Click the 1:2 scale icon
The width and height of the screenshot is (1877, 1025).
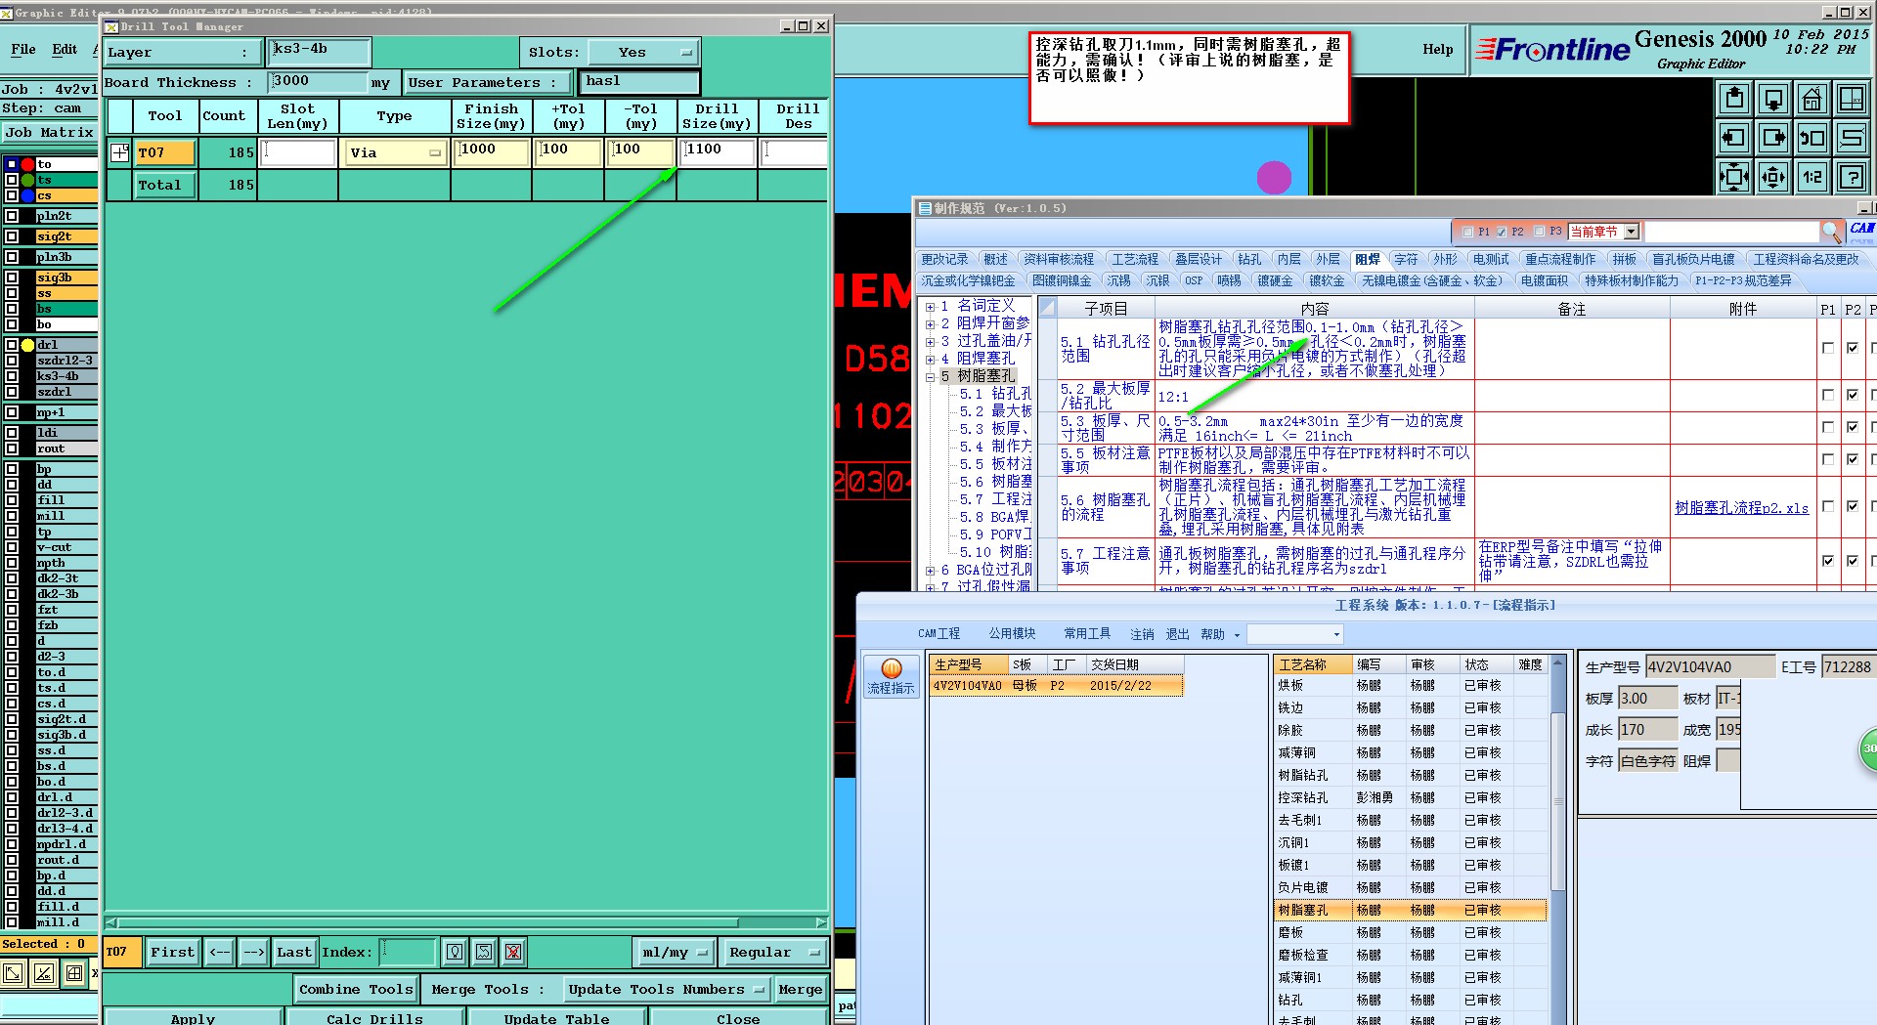[x=1812, y=177]
